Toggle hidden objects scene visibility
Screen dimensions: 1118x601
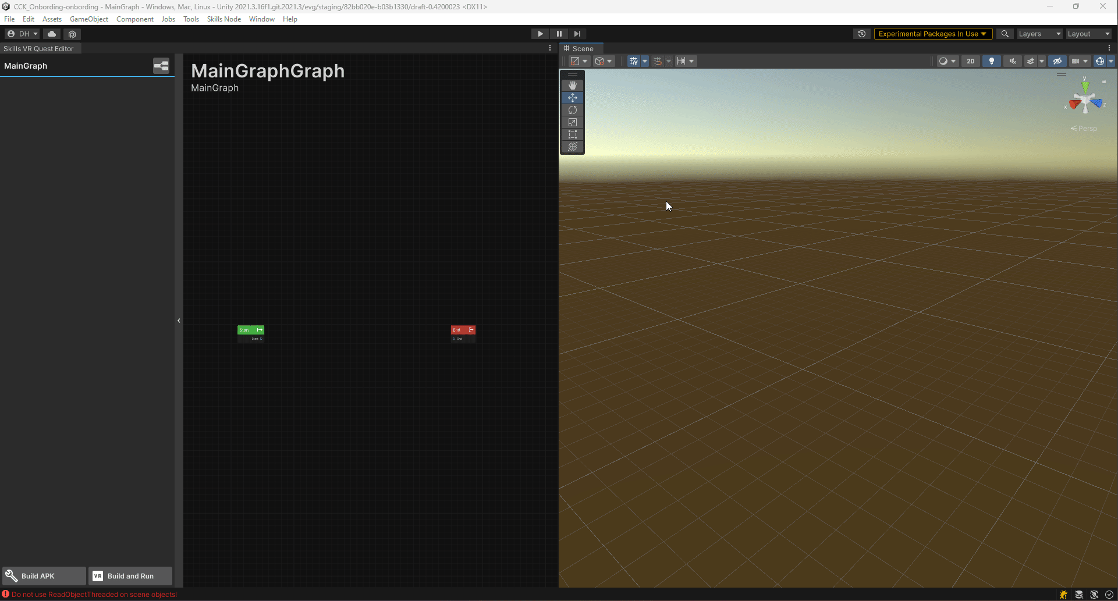click(1057, 61)
